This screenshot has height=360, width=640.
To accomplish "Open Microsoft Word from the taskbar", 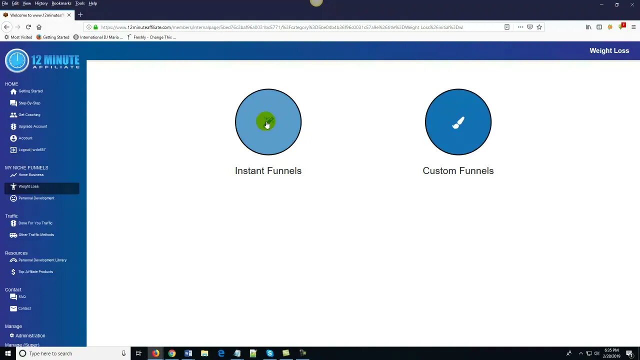I will [188, 353].
